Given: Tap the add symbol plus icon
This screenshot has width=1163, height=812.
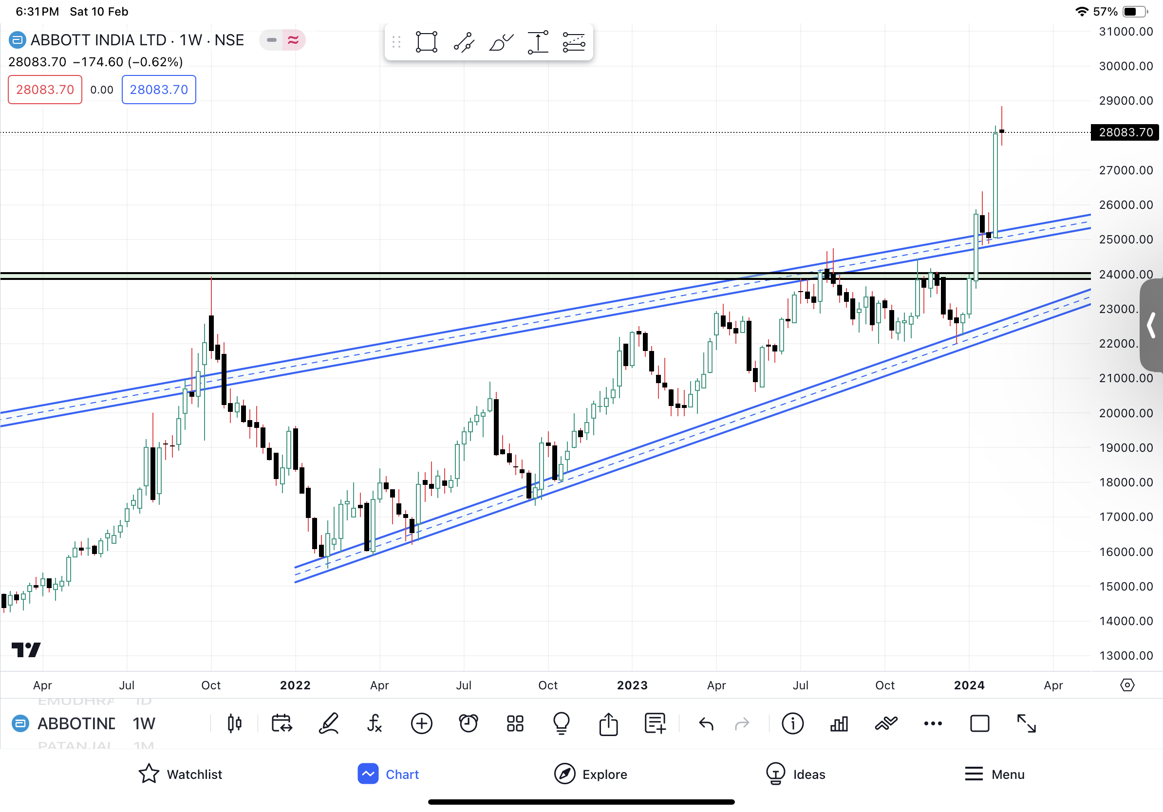Looking at the screenshot, I should click(x=421, y=723).
